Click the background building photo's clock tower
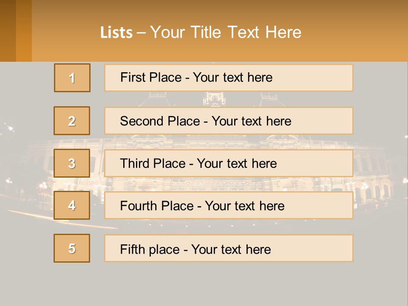Screen dimensions: 408x306 214,99
